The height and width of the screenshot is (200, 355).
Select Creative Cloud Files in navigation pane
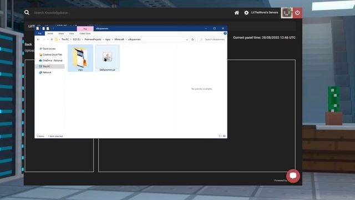(x=50, y=54)
